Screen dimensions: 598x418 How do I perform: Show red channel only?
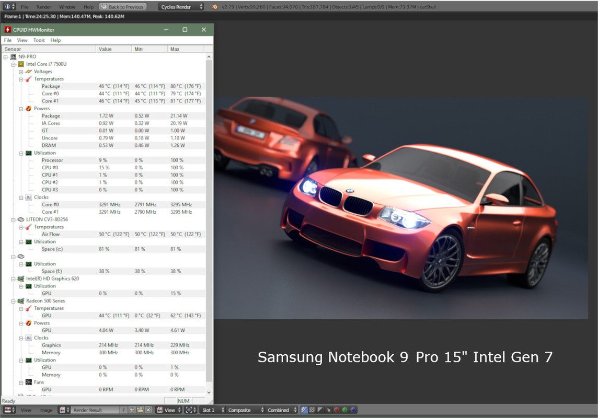click(x=337, y=410)
